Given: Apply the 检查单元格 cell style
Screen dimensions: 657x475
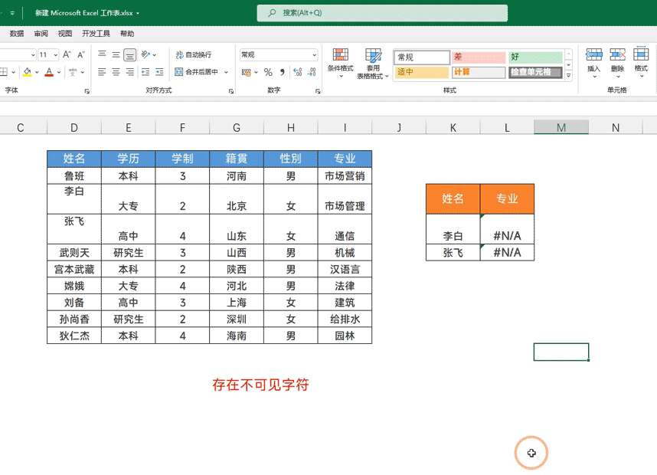Looking at the screenshot, I should click(x=535, y=72).
